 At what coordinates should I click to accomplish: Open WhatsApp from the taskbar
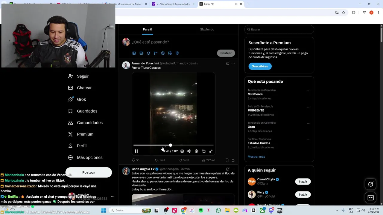218,210
